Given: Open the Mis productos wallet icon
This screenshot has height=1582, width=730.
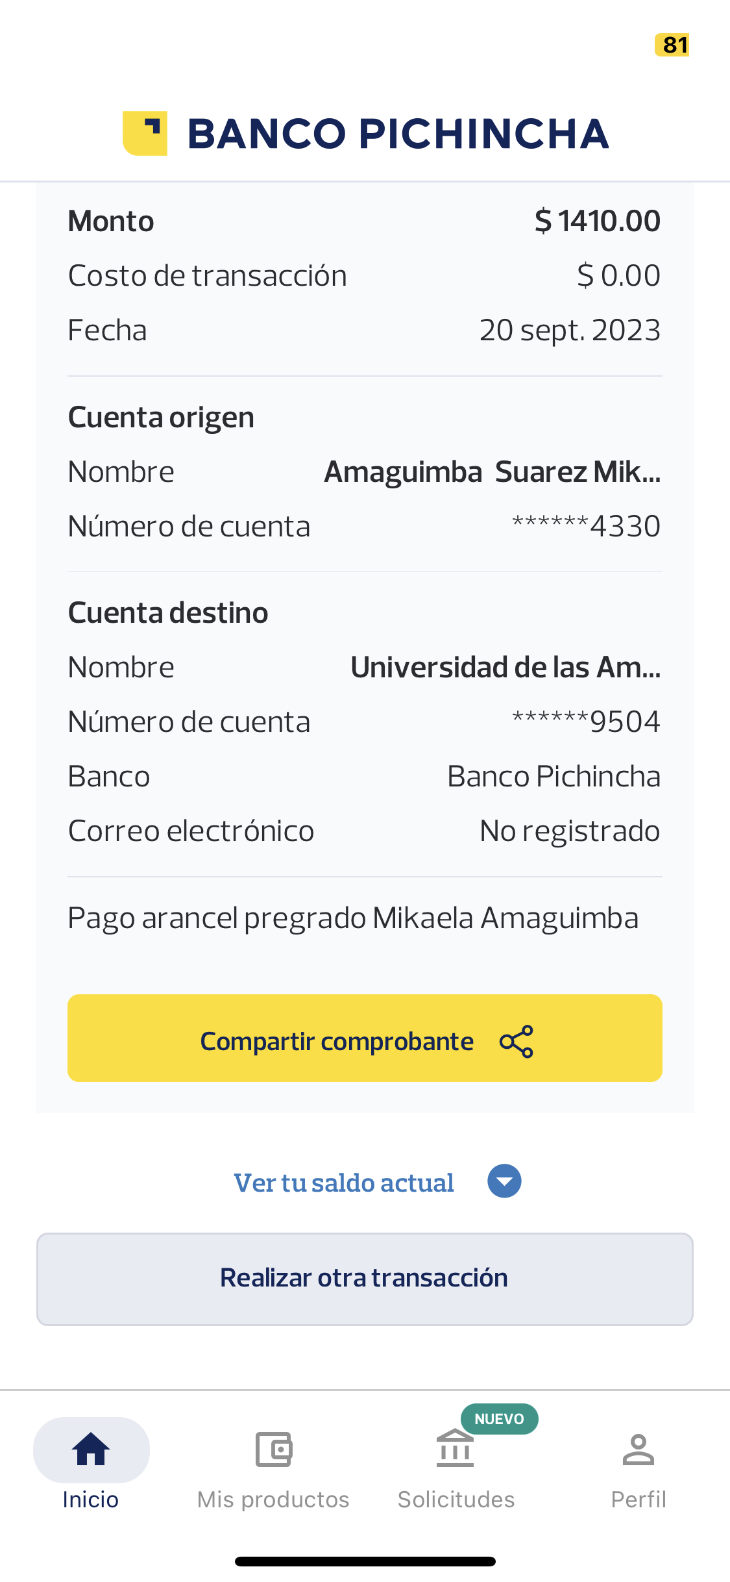Looking at the screenshot, I should (273, 1449).
